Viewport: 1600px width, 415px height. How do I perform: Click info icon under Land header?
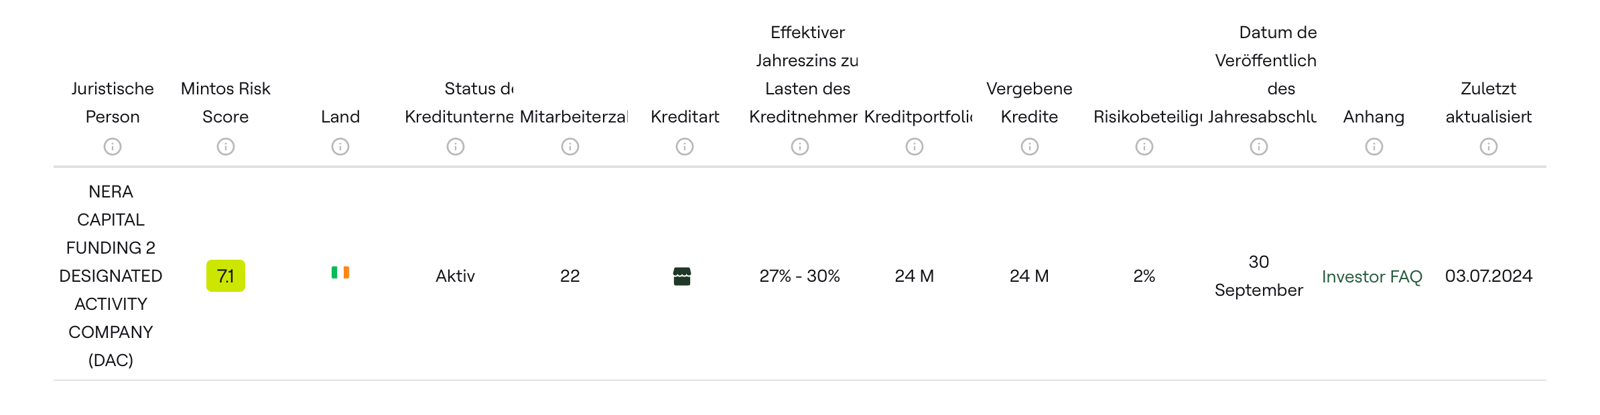coord(340,147)
